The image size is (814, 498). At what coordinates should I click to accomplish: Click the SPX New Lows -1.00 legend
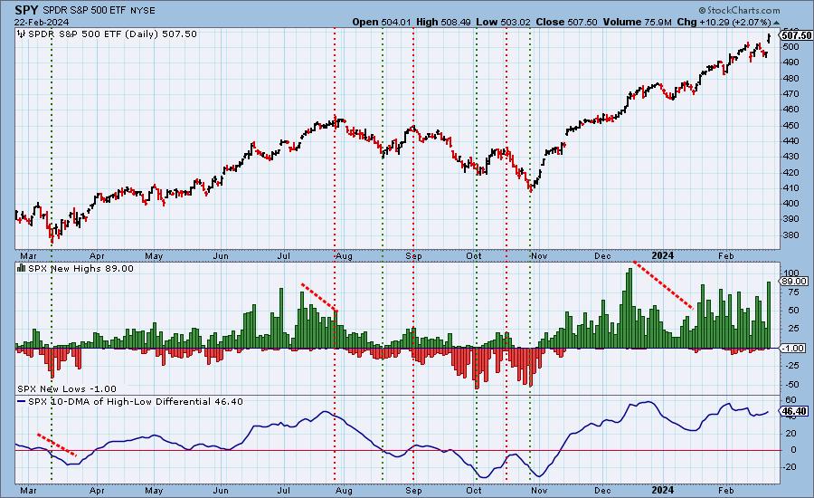click(x=67, y=388)
